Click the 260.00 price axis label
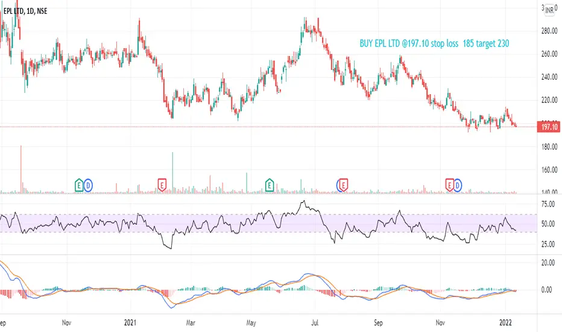Viewport: 562px width, 332px height. coord(549,54)
